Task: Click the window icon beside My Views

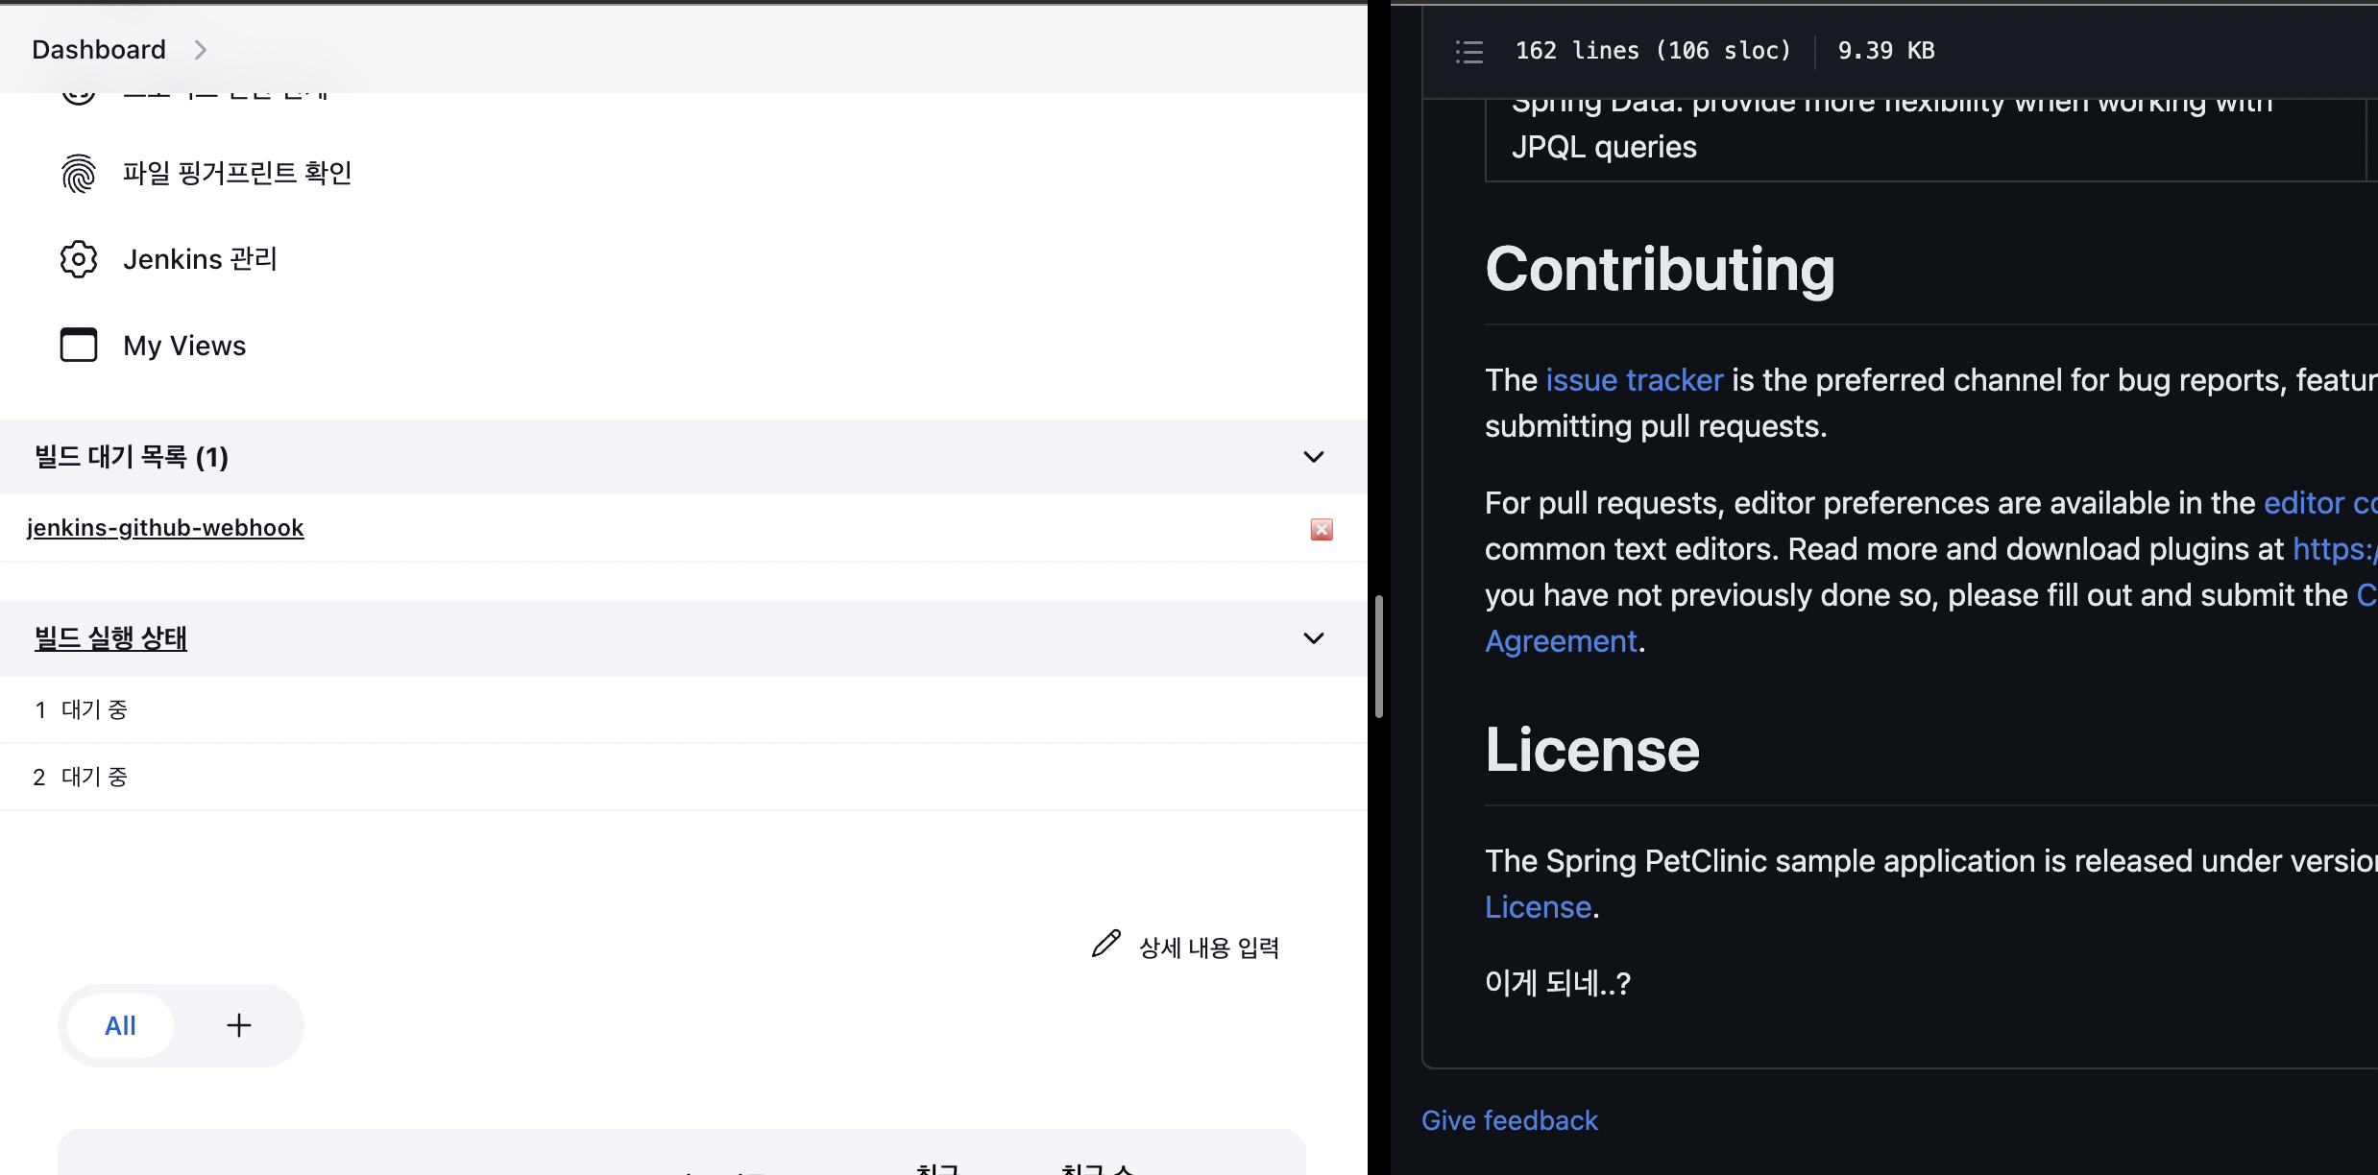Action: [x=79, y=345]
